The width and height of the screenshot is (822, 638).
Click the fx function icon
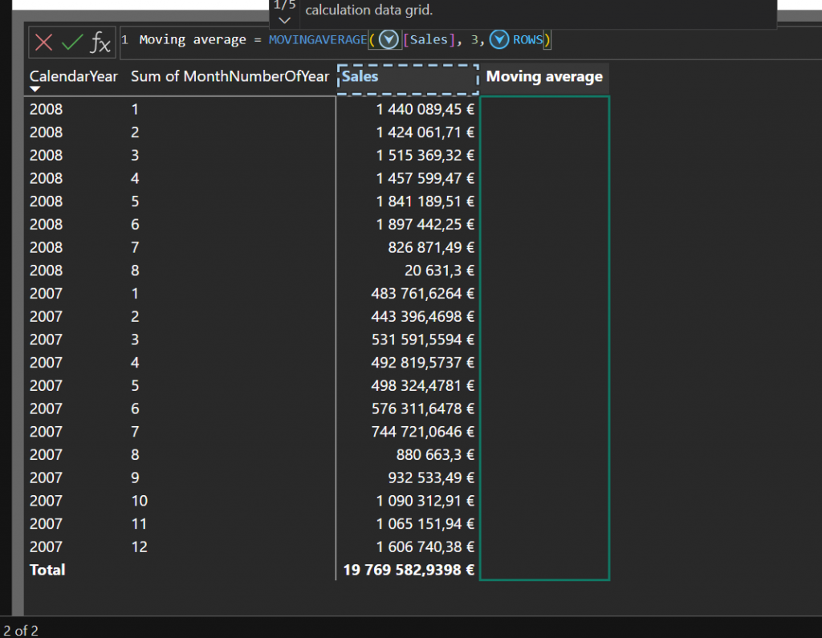[100, 43]
